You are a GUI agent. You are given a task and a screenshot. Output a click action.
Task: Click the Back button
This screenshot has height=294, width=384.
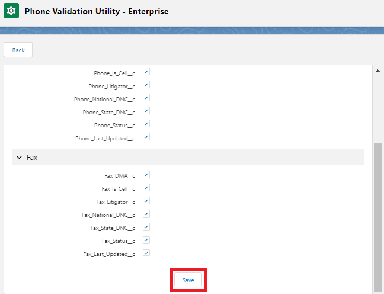point(18,50)
